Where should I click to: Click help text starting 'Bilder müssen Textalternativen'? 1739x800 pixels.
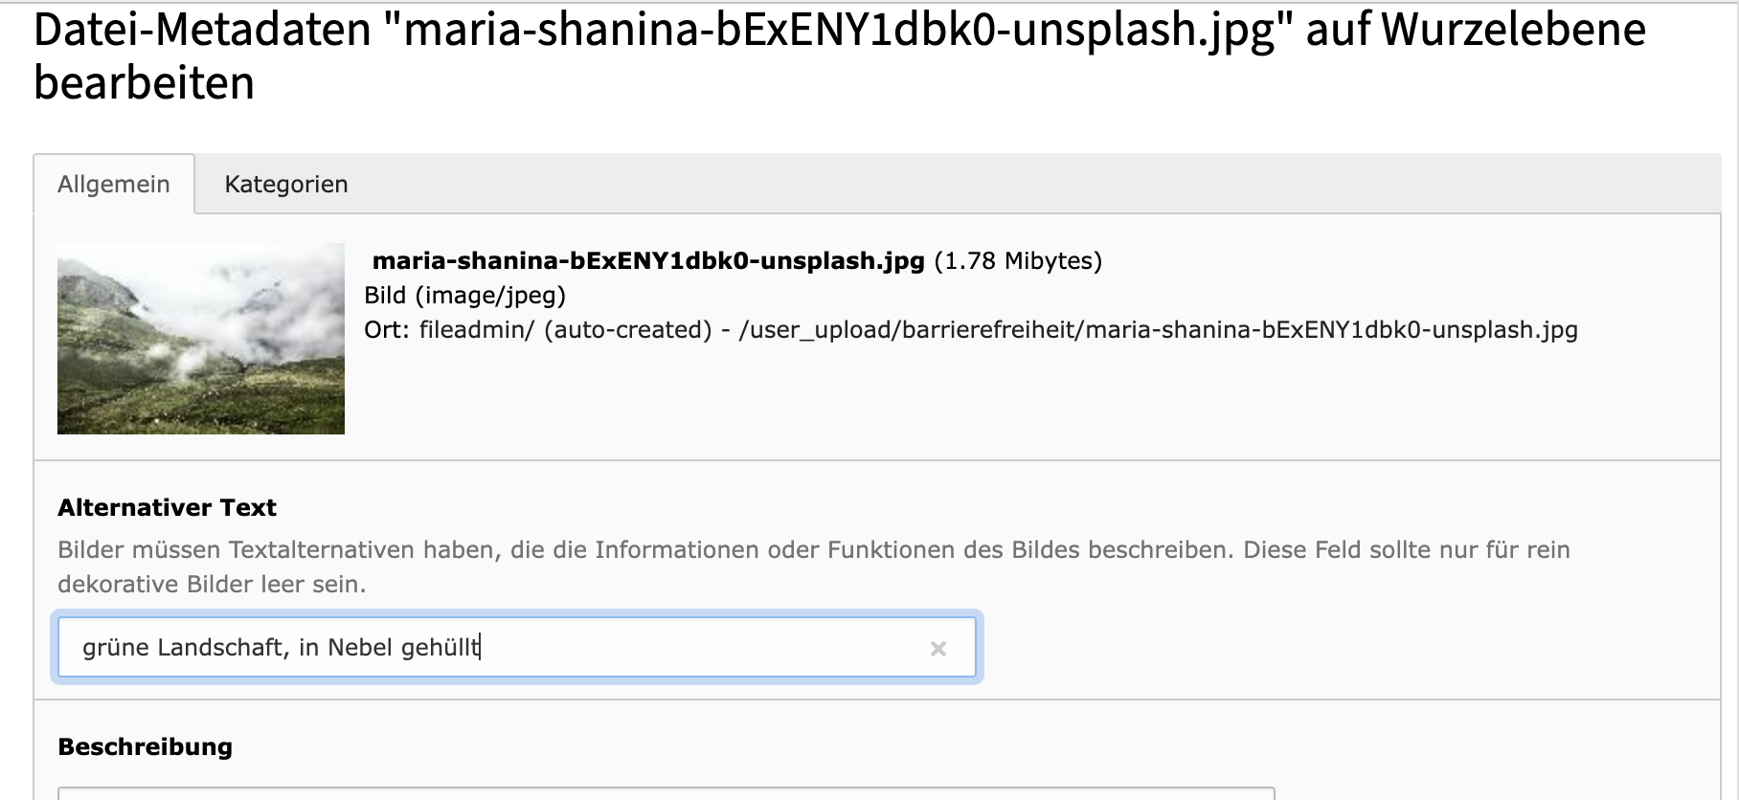pyautogui.click(x=814, y=550)
